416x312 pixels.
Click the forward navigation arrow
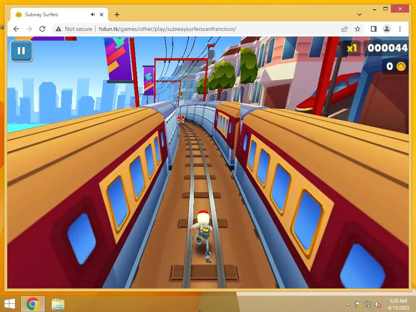click(29, 29)
